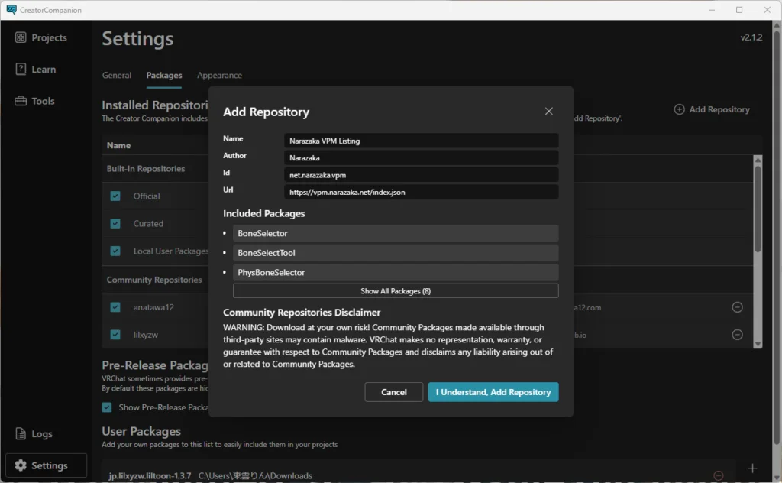Open the Tools toolbox icon
This screenshot has height=483, width=782.
click(x=21, y=101)
